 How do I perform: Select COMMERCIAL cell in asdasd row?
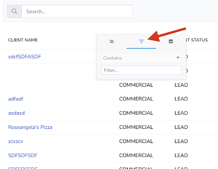click(x=136, y=113)
